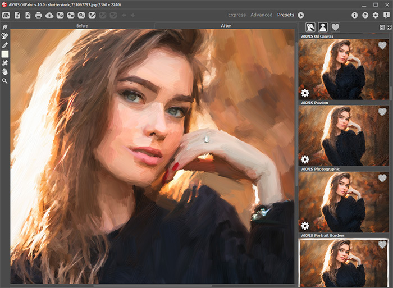Image resolution: width=393 pixels, height=288 pixels.
Task: Favorite the AKVIS Oil Canvas preset
Action: [382, 45]
